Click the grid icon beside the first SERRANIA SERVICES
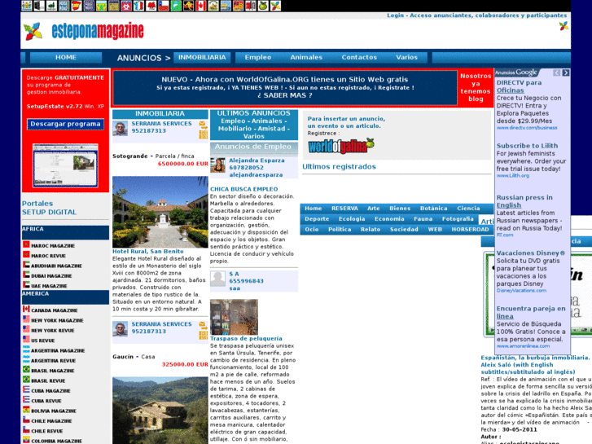Viewport: 592px width, 444px height. pos(203,134)
